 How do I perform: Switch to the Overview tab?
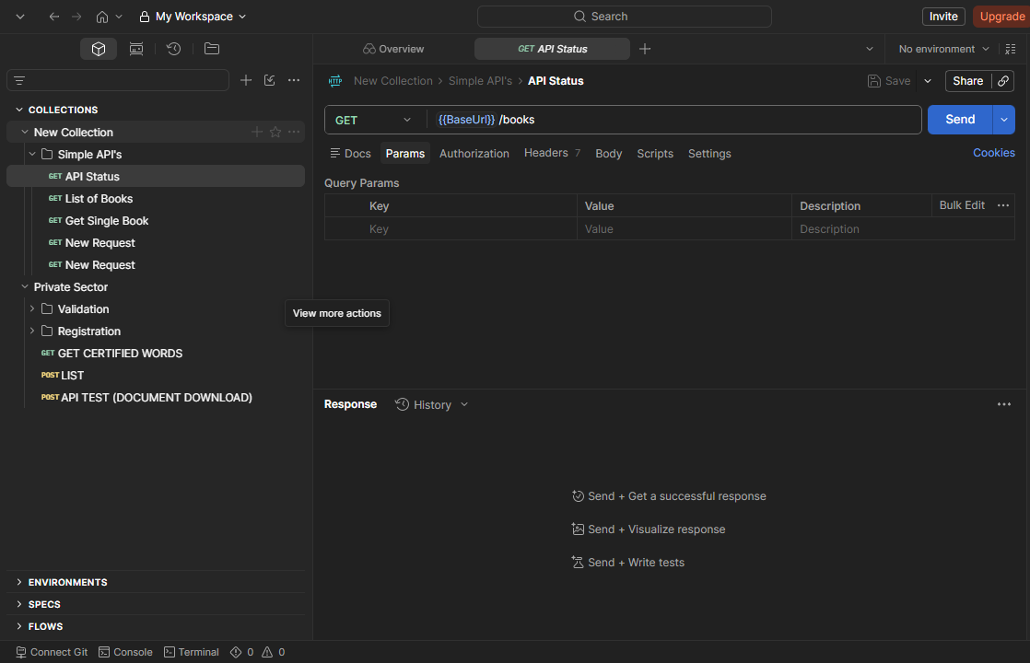point(392,49)
